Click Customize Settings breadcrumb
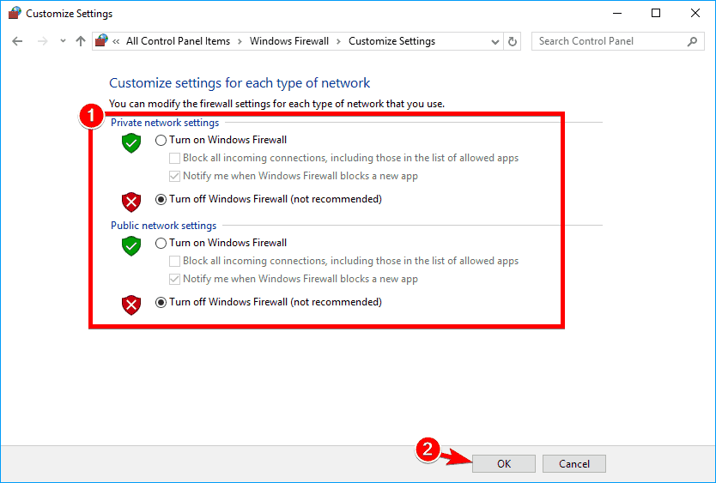 click(x=391, y=41)
